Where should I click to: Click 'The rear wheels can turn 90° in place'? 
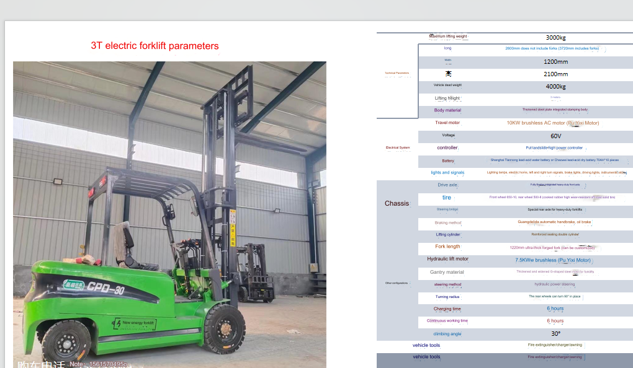(x=555, y=296)
